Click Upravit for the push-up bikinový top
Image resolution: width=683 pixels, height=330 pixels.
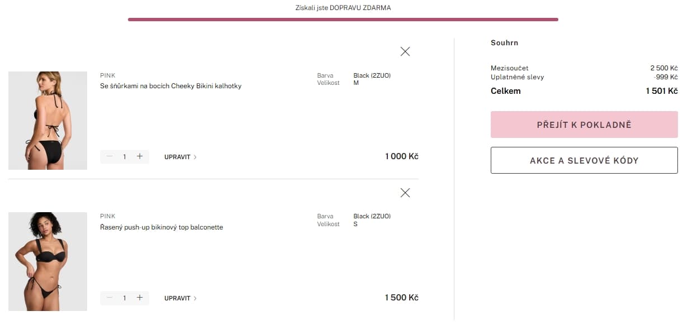point(181,298)
